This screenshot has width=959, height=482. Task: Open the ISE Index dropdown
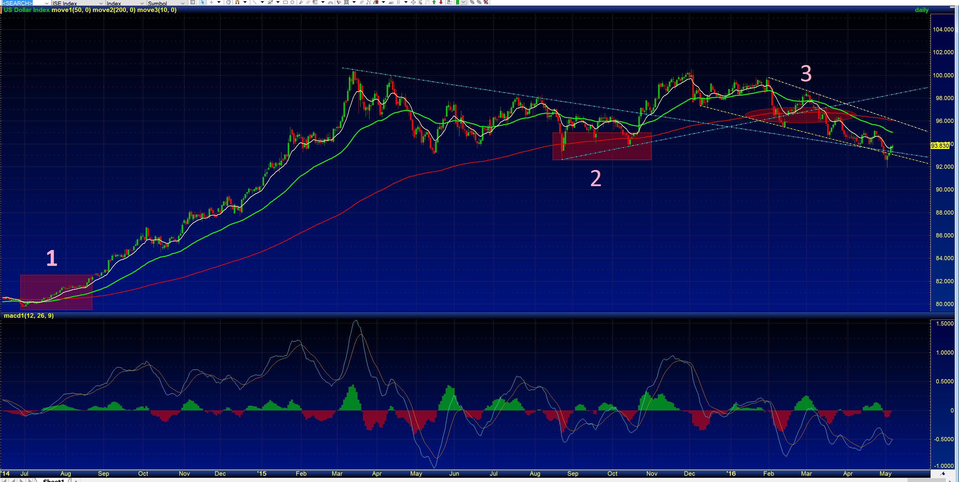(x=100, y=3)
